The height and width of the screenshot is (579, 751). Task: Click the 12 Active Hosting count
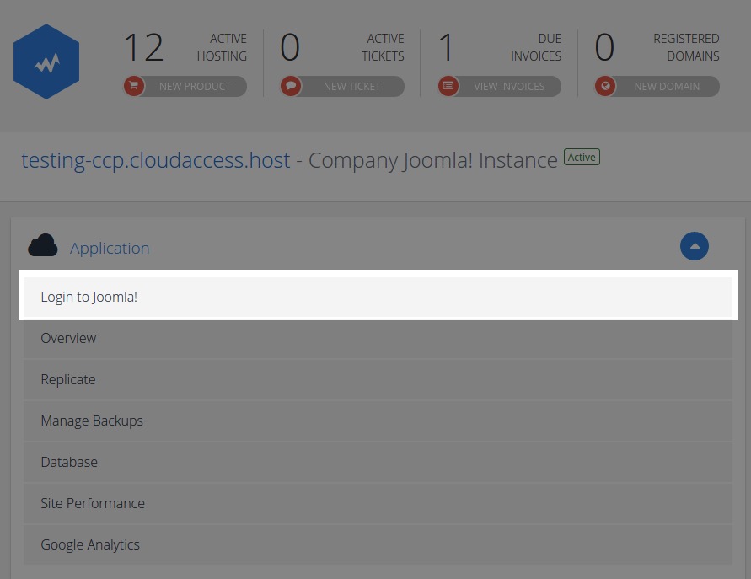(143, 47)
